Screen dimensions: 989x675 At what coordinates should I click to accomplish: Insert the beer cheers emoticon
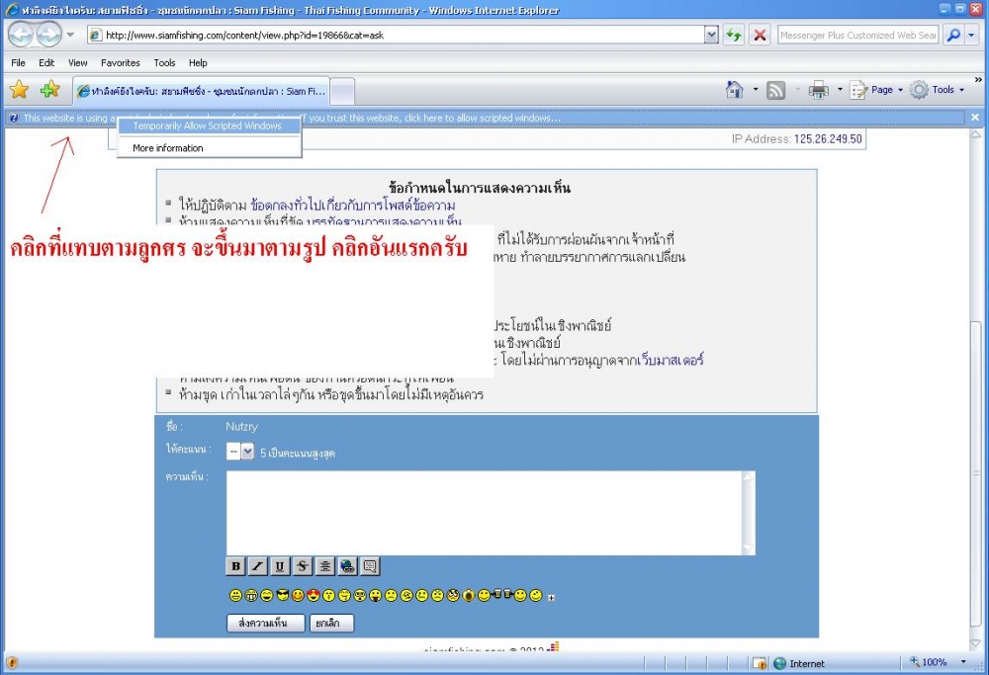(502, 594)
